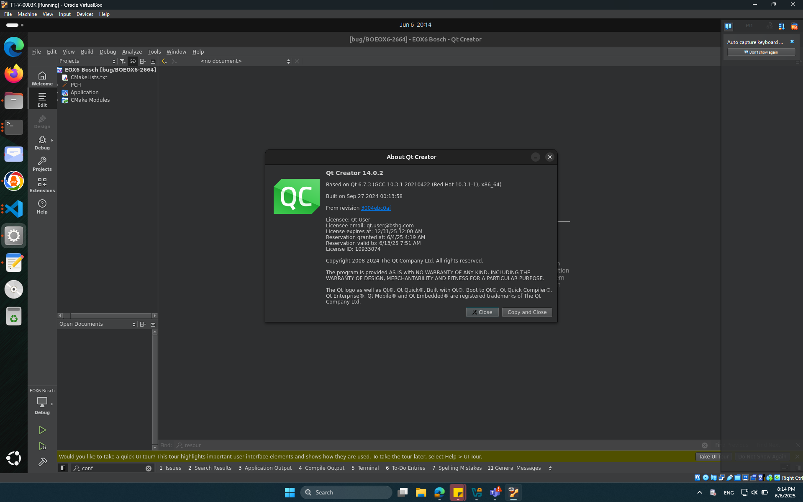The height and width of the screenshot is (502, 803).
Task: Open Firefox from the Ubuntu dock
Action: click(x=14, y=73)
